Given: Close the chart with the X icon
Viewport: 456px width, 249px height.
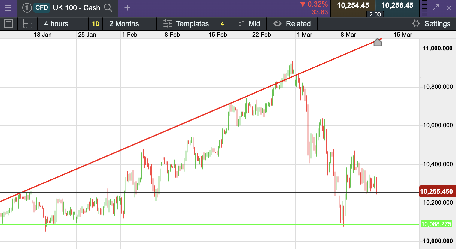Looking at the screenshot, I should coord(449,8).
